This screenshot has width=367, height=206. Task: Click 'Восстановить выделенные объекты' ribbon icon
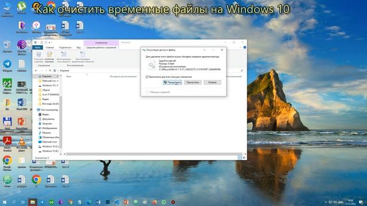click(83, 57)
